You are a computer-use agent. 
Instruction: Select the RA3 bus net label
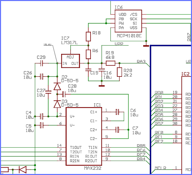pyautogui.click(x=141, y=62)
